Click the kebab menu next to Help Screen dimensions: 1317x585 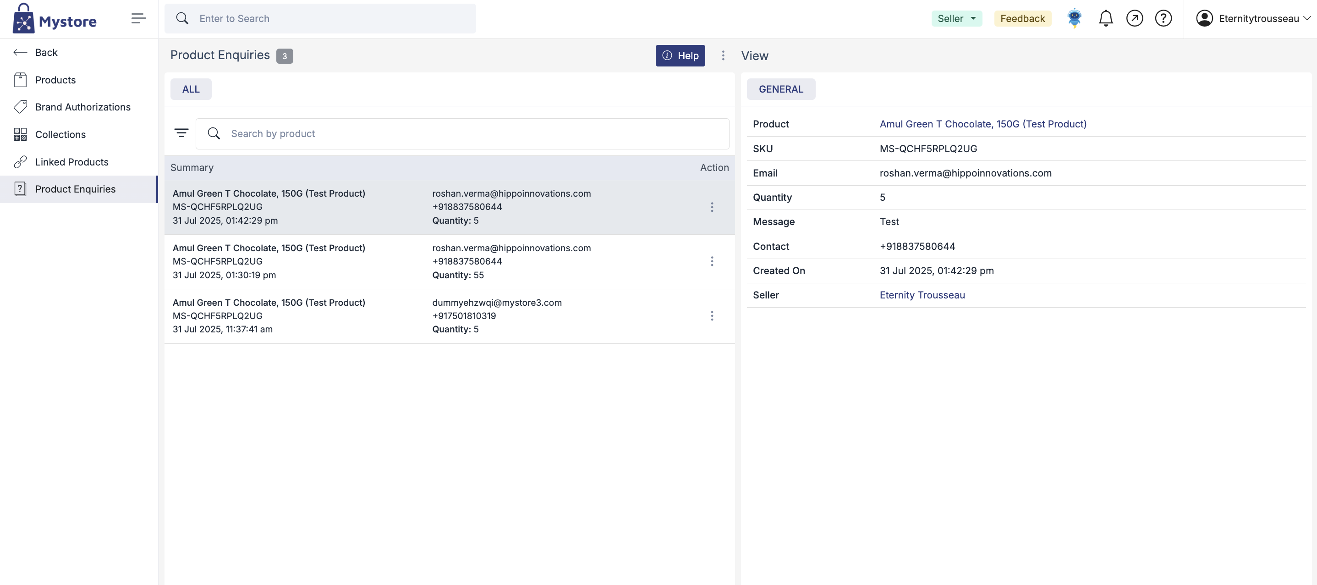point(723,56)
